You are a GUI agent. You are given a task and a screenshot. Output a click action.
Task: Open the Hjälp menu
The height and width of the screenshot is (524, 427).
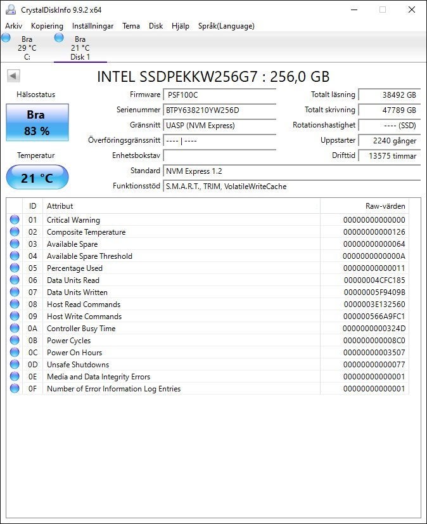(x=181, y=26)
